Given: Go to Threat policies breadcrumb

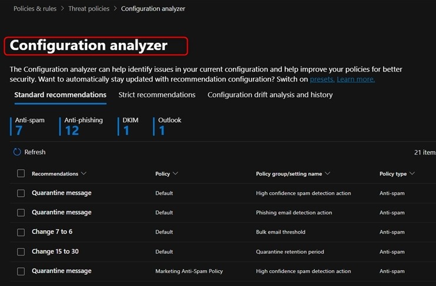Looking at the screenshot, I should click(x=89, y=9).
